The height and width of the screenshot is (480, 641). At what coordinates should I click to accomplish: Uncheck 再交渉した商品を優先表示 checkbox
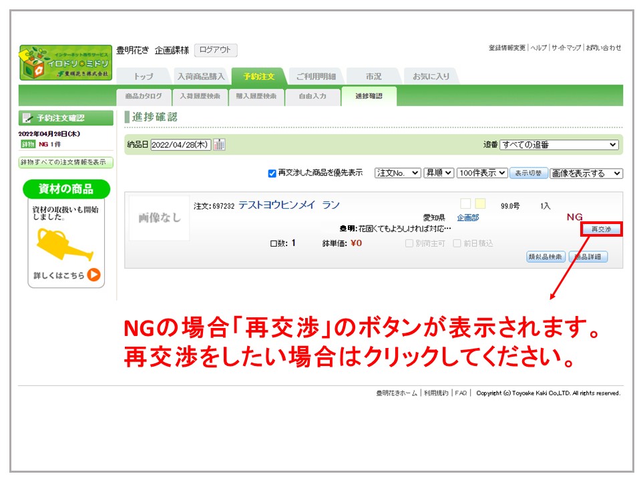pyautogui.click(x=272, y=173)
